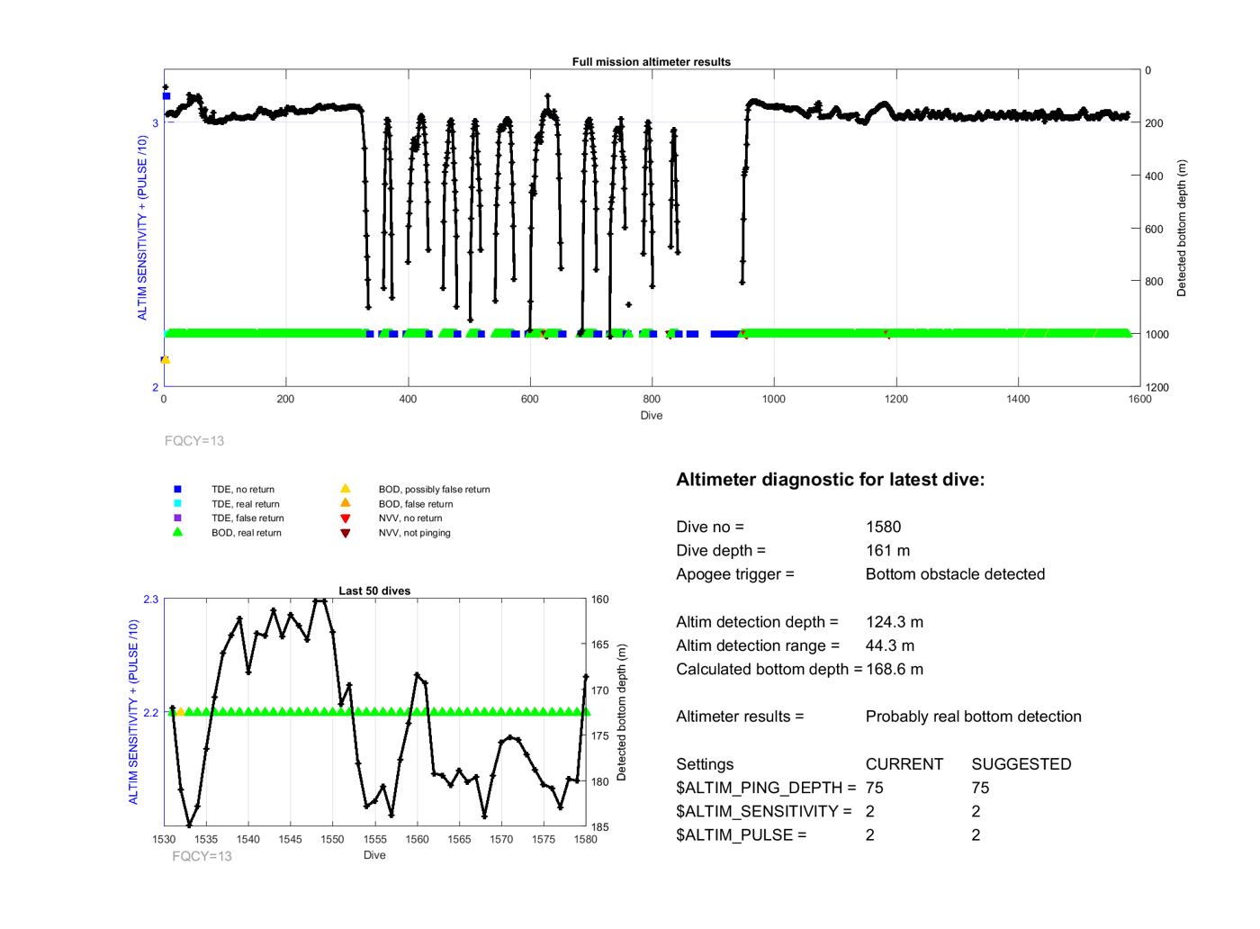Click the blue 2.3 tick on the Last 50 dives chart
The image size is (1260, 929).
(151, 600)
